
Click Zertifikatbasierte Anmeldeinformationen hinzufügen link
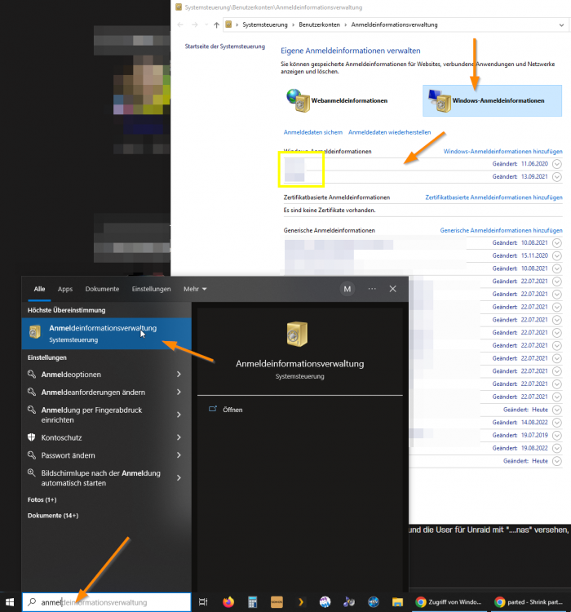point(494,197)
